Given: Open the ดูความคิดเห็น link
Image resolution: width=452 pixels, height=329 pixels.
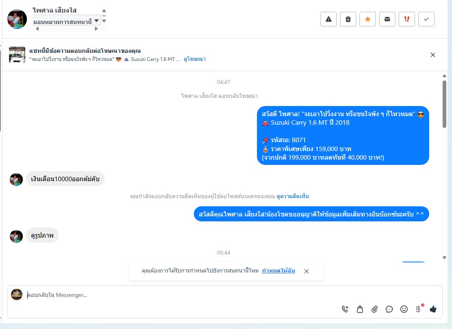Looking at the screenshot, I should click(293, 197).
